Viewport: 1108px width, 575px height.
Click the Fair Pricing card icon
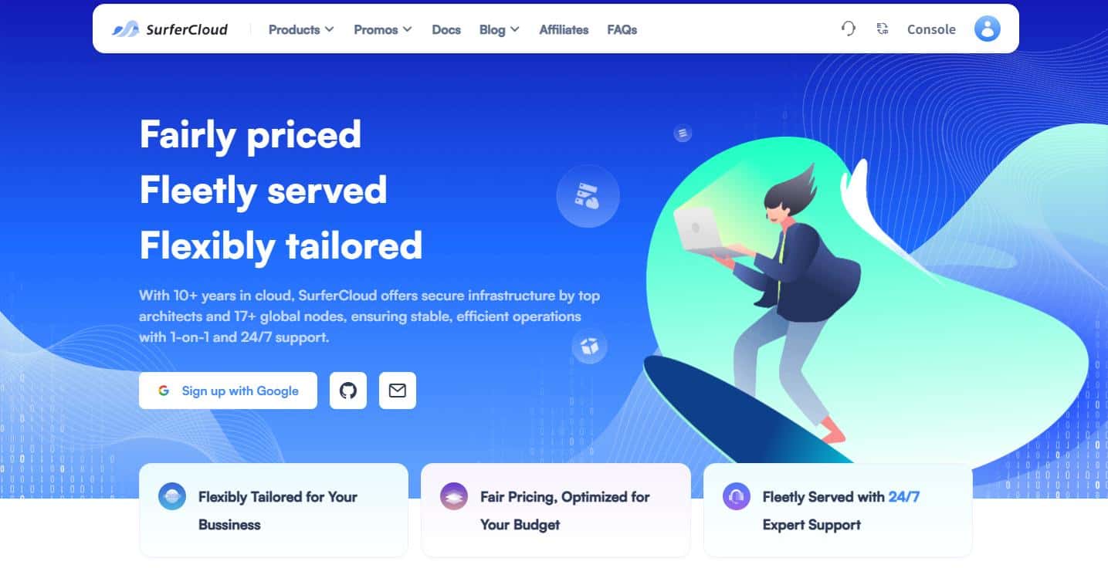point(454,497)
